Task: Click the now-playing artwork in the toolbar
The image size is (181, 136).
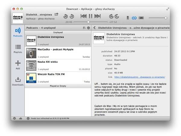Action: tap(18, 18)
